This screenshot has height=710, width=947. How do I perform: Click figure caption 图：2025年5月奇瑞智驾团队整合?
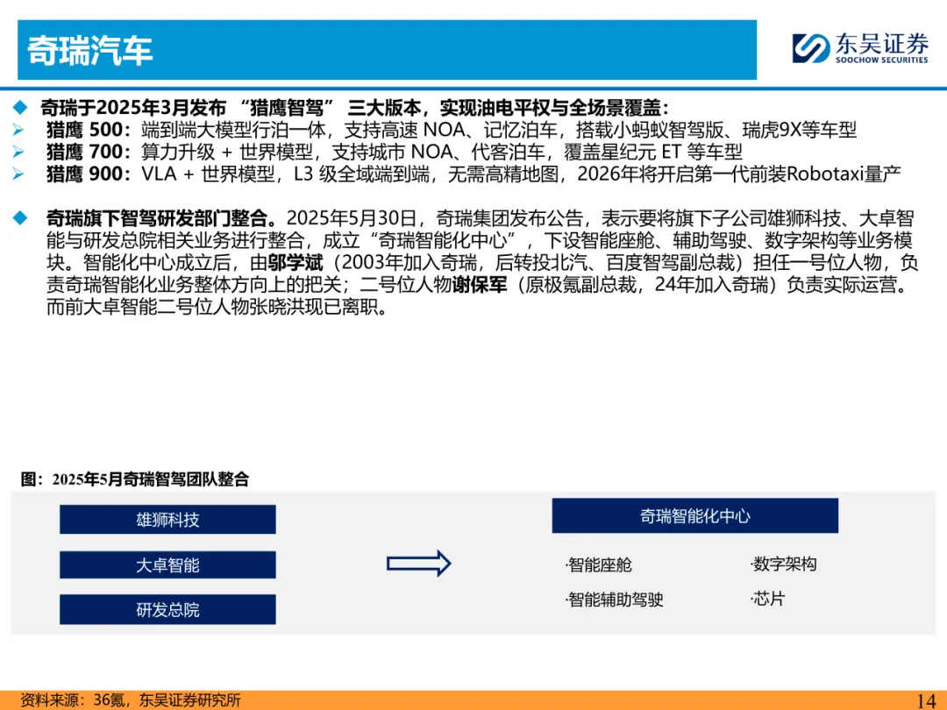point(135,479)
